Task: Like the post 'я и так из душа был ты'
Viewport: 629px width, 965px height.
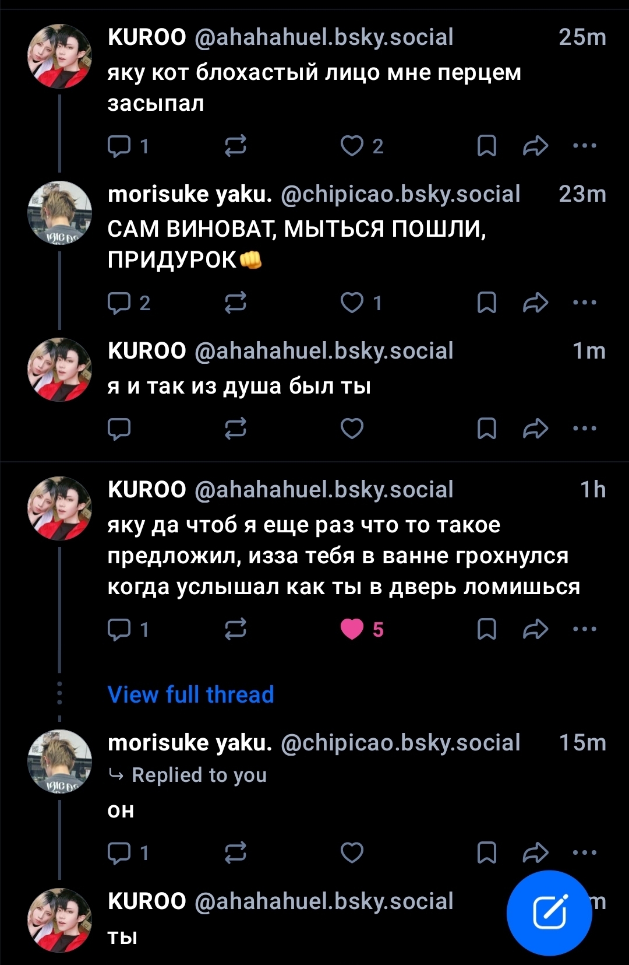Action: click(x=352, y=429)
